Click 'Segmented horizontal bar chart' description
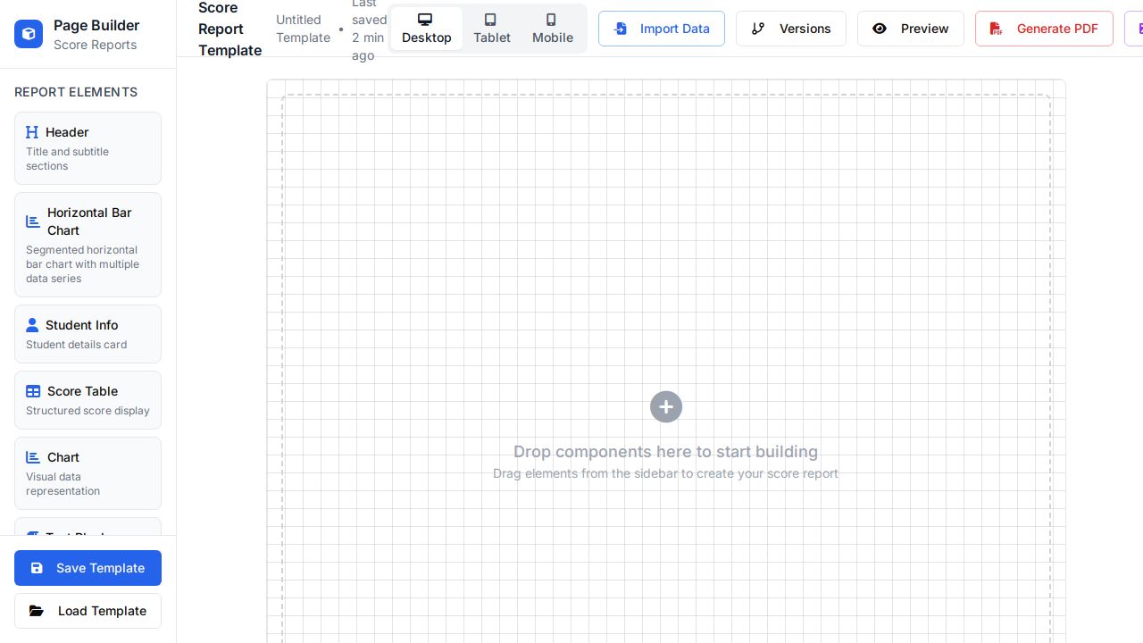Screen dimensions: 1143x643 (82, 264)
